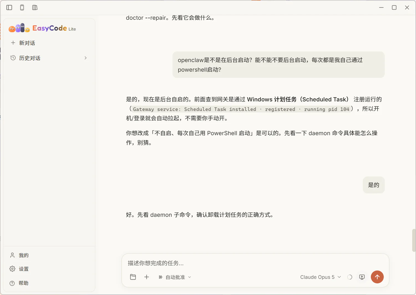
Task: Click the screen preview icon in composer
Action: [362, 277]
